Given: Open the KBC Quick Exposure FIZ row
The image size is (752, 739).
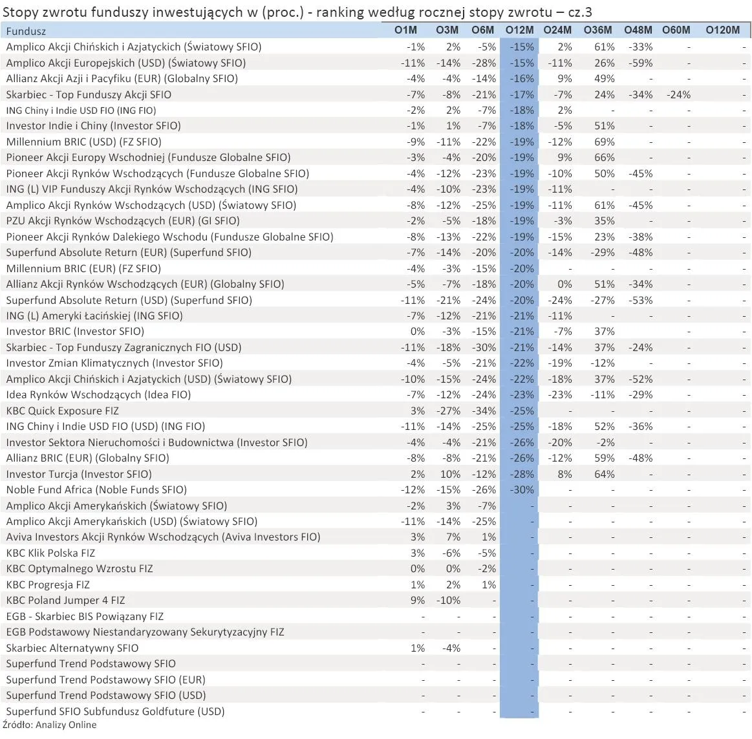Looking at the screenshot, I should [63, 411].
